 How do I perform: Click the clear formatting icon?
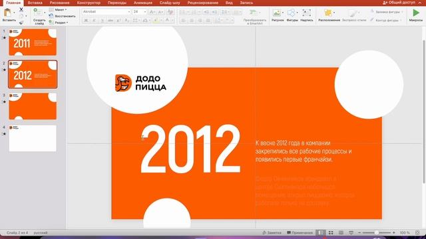coord(170,12)
